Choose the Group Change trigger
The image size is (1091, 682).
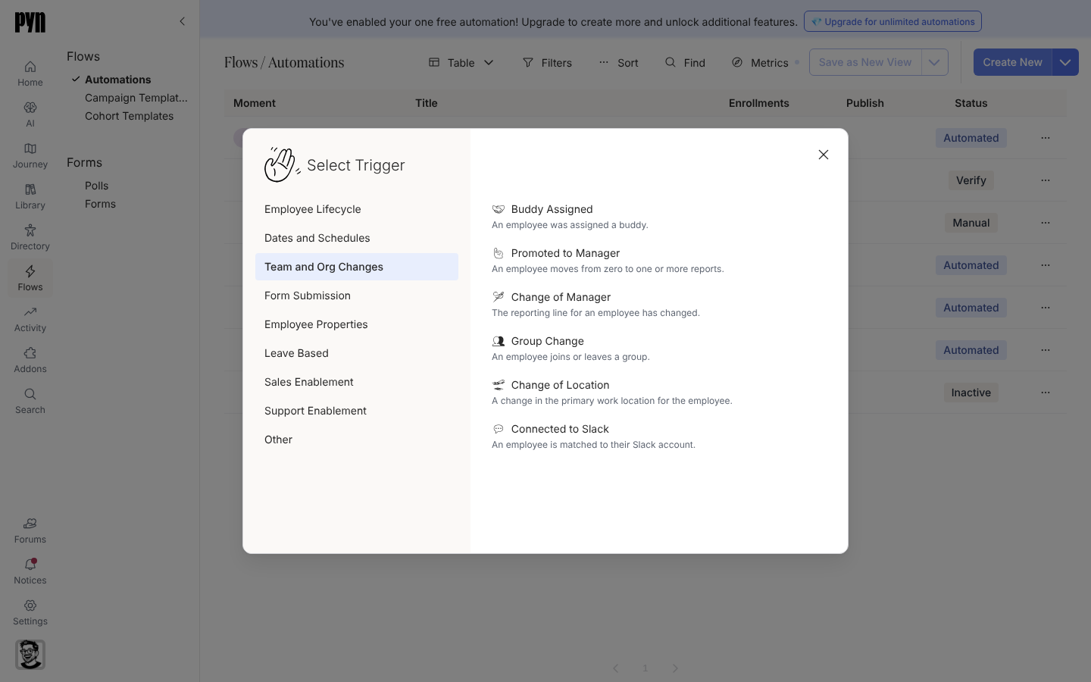tap(571, 348)
